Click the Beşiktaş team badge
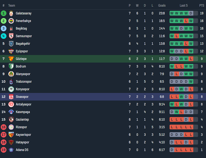 (11, 29)
